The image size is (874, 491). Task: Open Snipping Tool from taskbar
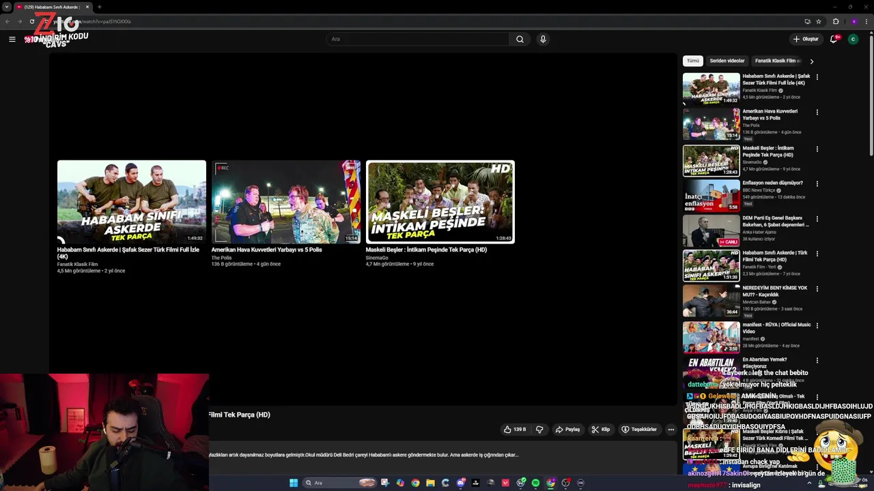pyautogui.click(x=385, y=483)
